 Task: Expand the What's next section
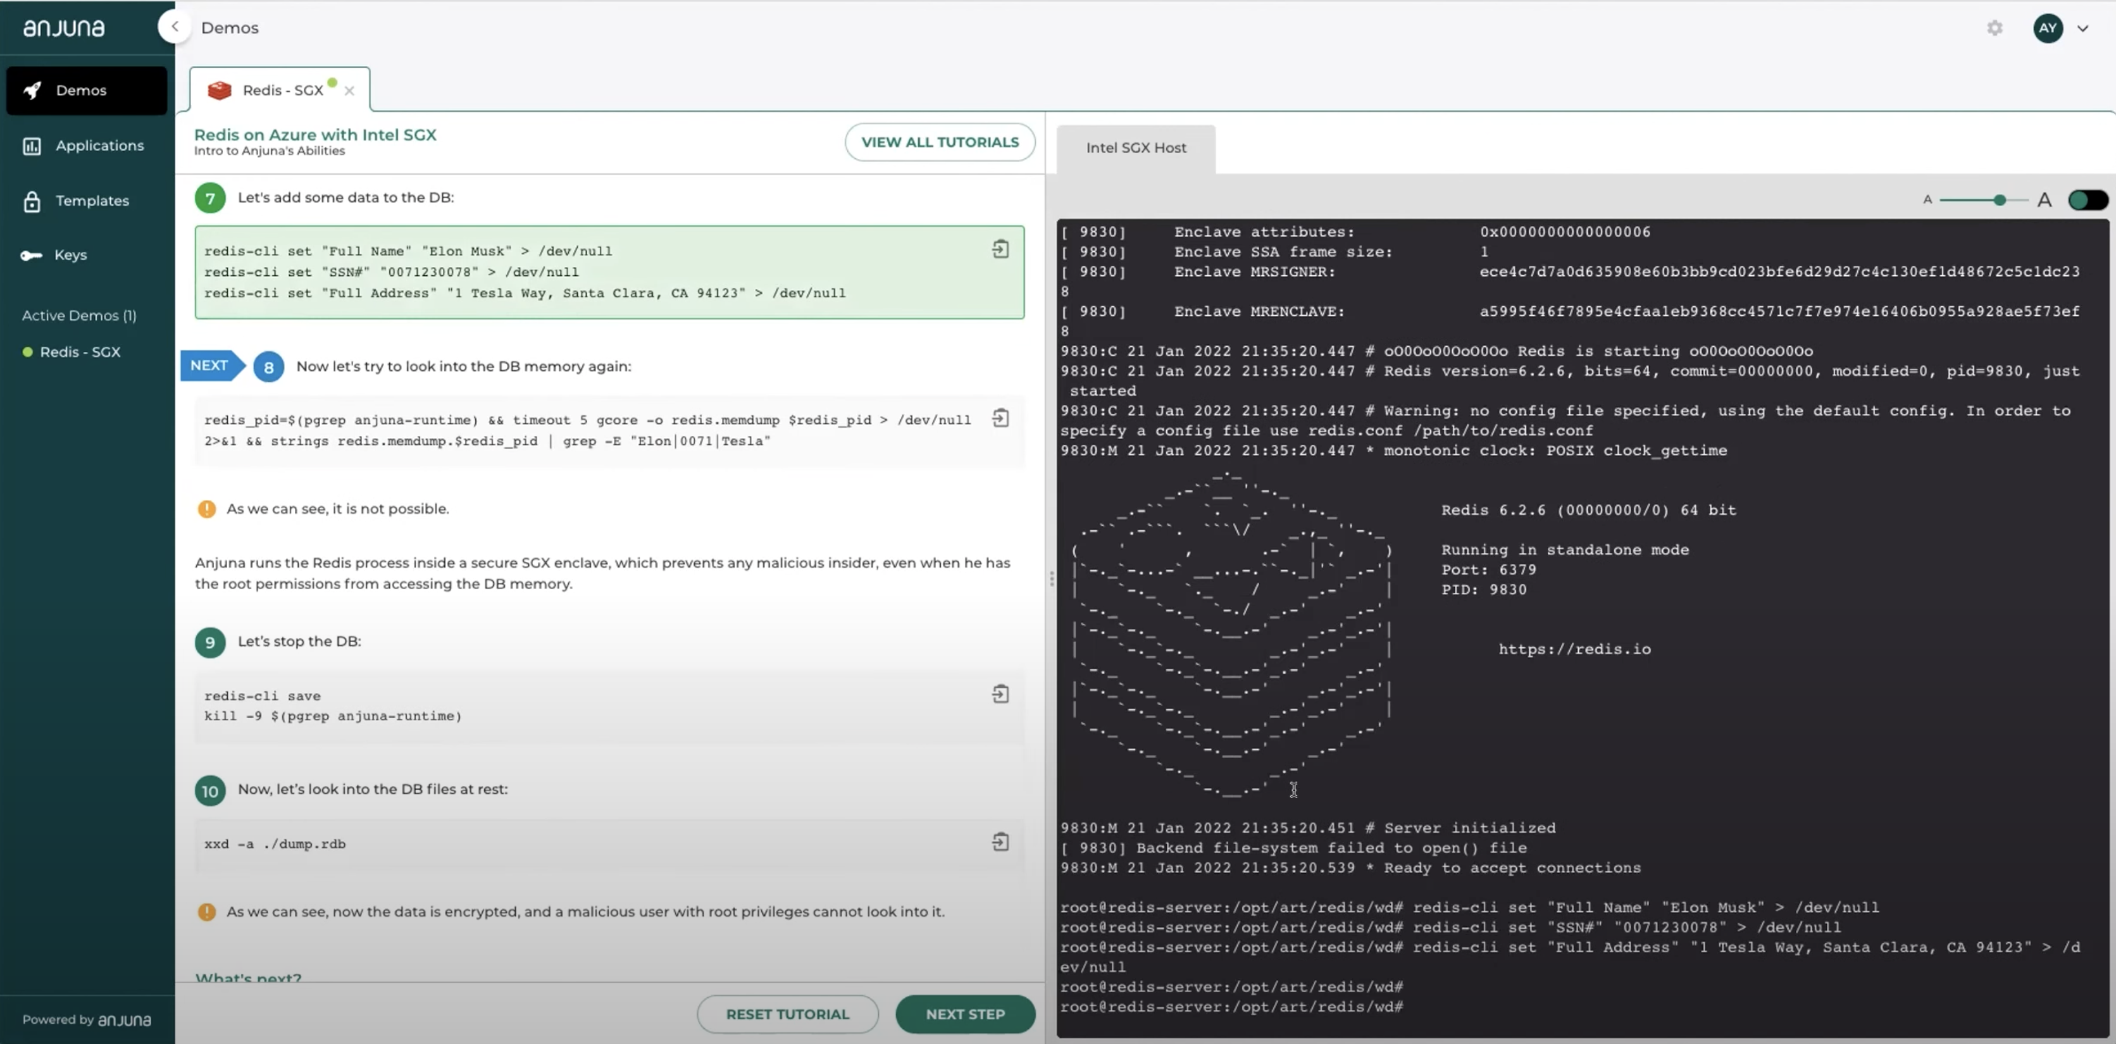tap(249, 978)
